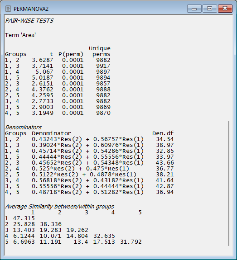Select the t value 3.7141

click(x=43, y=66)
